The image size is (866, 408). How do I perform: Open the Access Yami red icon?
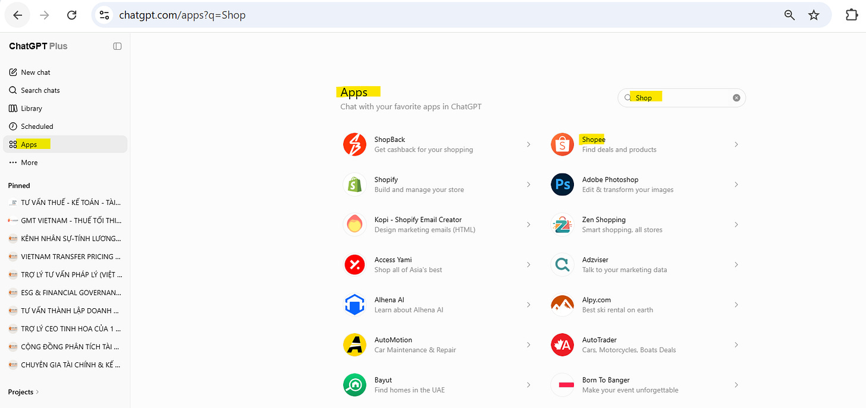tap(354, 265)
